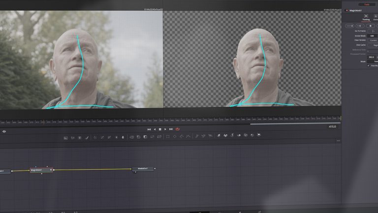The height and width of the screenshot is (213, 378).
Task: Add a Hue Curves node from toolbar
Action: coord(109,137)
